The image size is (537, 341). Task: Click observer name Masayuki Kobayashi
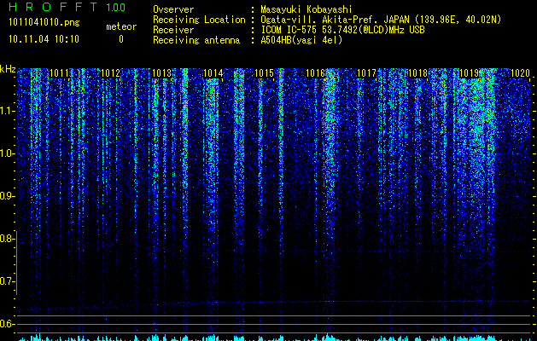(x=306, y=9)
